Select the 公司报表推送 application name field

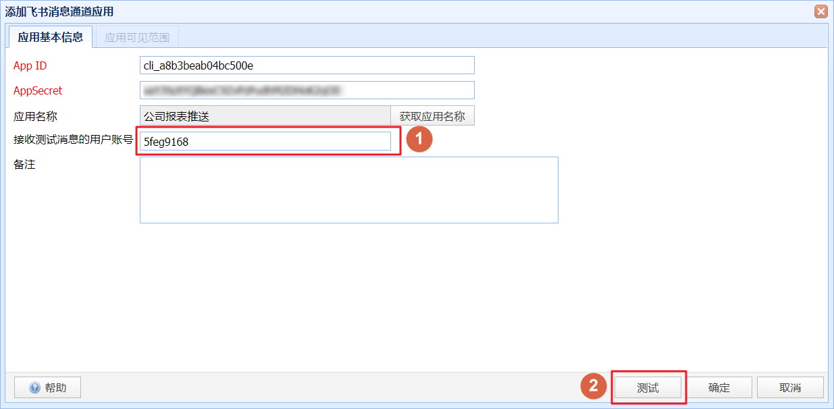pos(265,116)
